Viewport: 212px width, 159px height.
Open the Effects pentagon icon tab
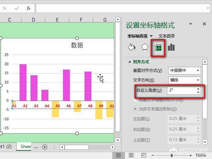[x=145, y=47]
